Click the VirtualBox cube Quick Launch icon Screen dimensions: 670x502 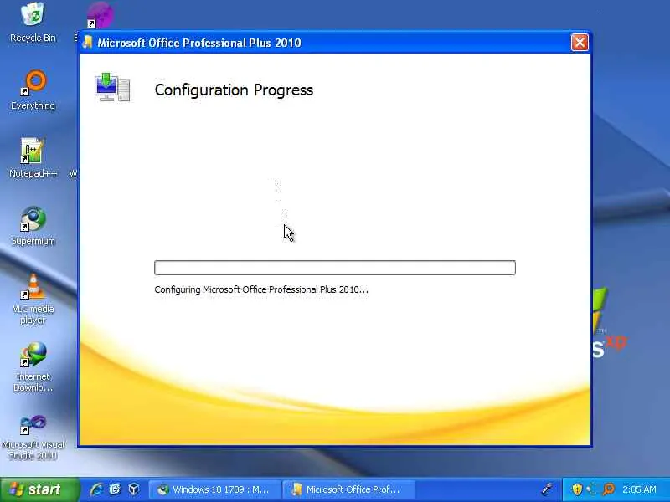tap(134, 489)
